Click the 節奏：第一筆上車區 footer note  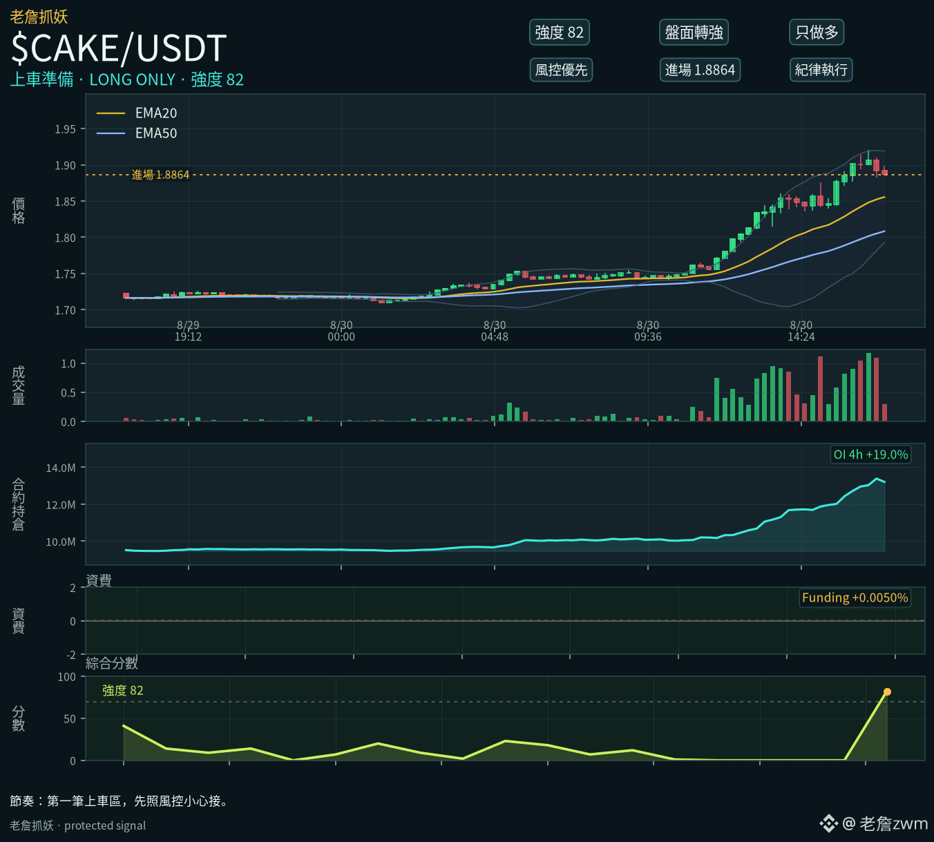click(x=119, y=801)
